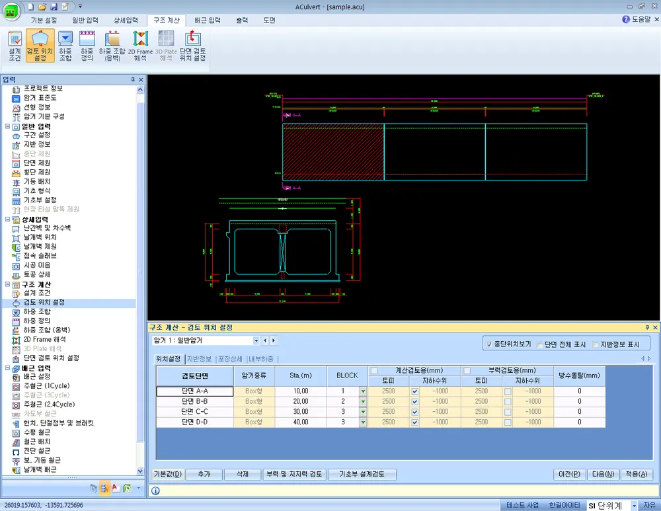This screenshot has height=511, width=661.
Task: Uncheck 계산검토용 지하수위 checkbox for 단면 B-B
Action: click(415, 402)
